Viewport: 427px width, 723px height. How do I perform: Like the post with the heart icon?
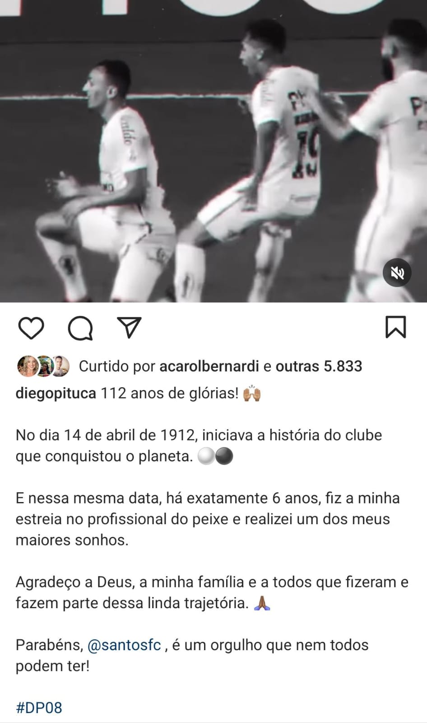coord(31,328)
